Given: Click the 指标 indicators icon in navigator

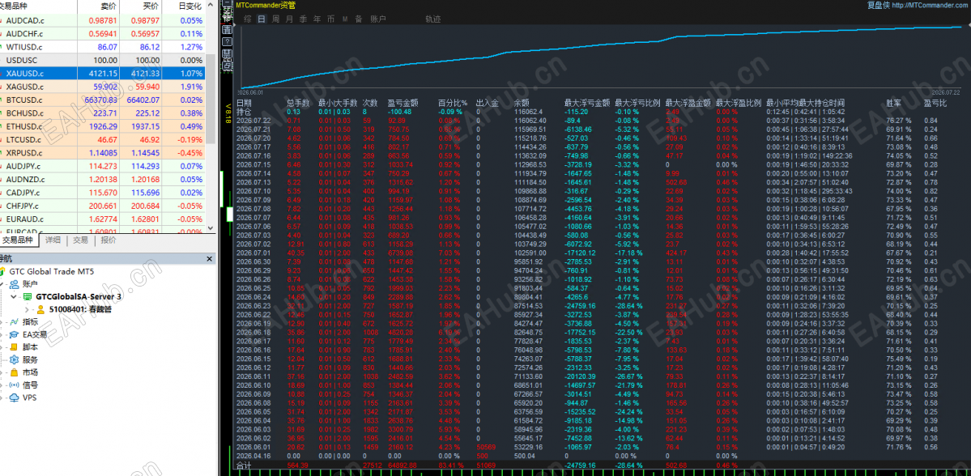Looking at the screenshot, I should point(14,322).
